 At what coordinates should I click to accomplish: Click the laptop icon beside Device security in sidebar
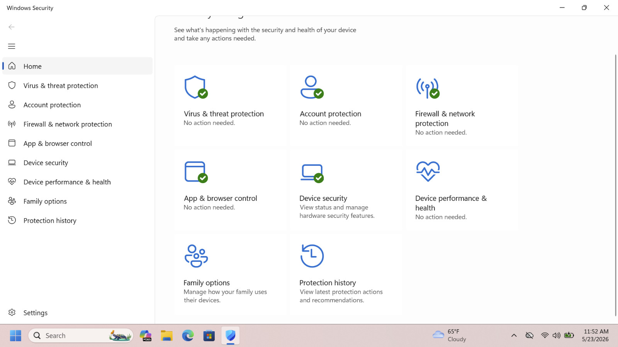click(12, 162)
